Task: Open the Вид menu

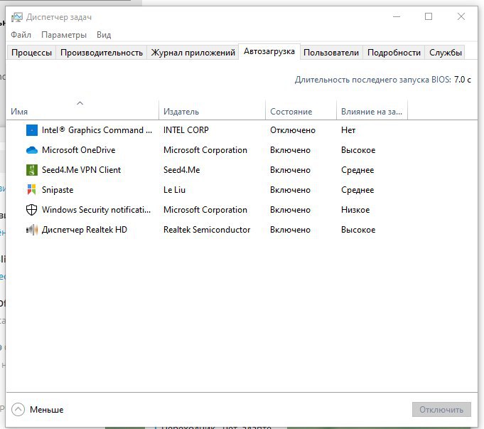Action: (104, 35)
